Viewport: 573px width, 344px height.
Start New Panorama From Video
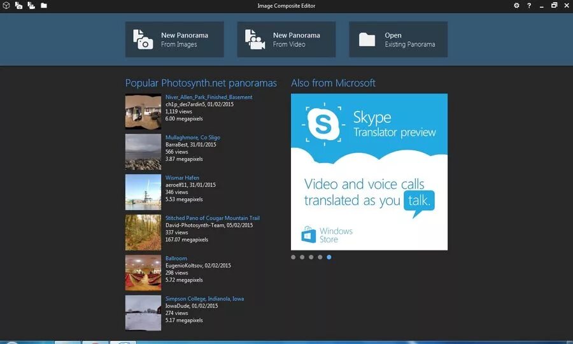[x=286, y=39]
